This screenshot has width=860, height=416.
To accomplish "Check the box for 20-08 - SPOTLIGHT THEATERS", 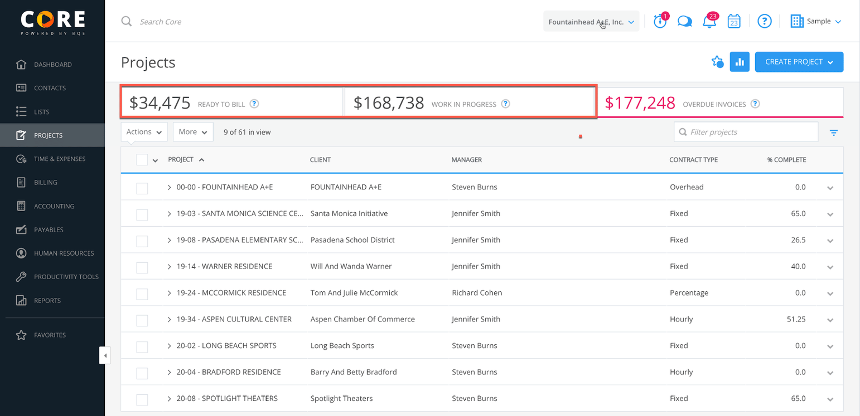I will click(x=142, y=399).
